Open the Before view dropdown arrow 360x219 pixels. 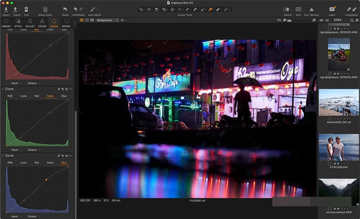[291, 10]
